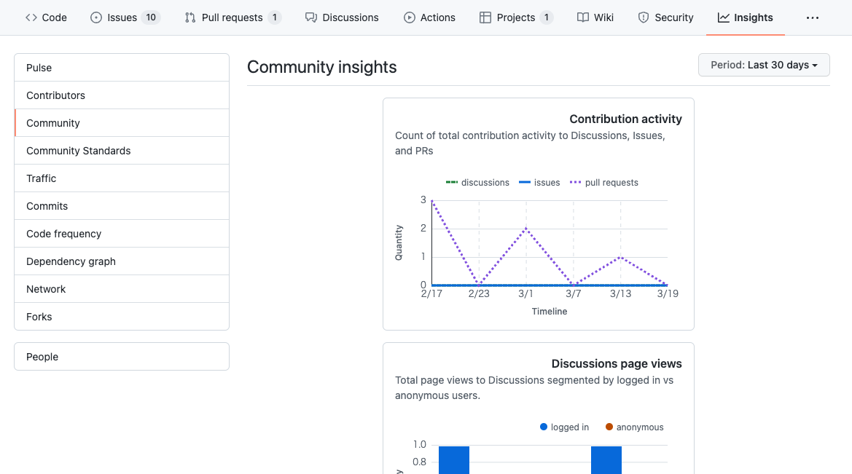
Task: Click the Pull requests branch icon
Action: tap(189, 17)
